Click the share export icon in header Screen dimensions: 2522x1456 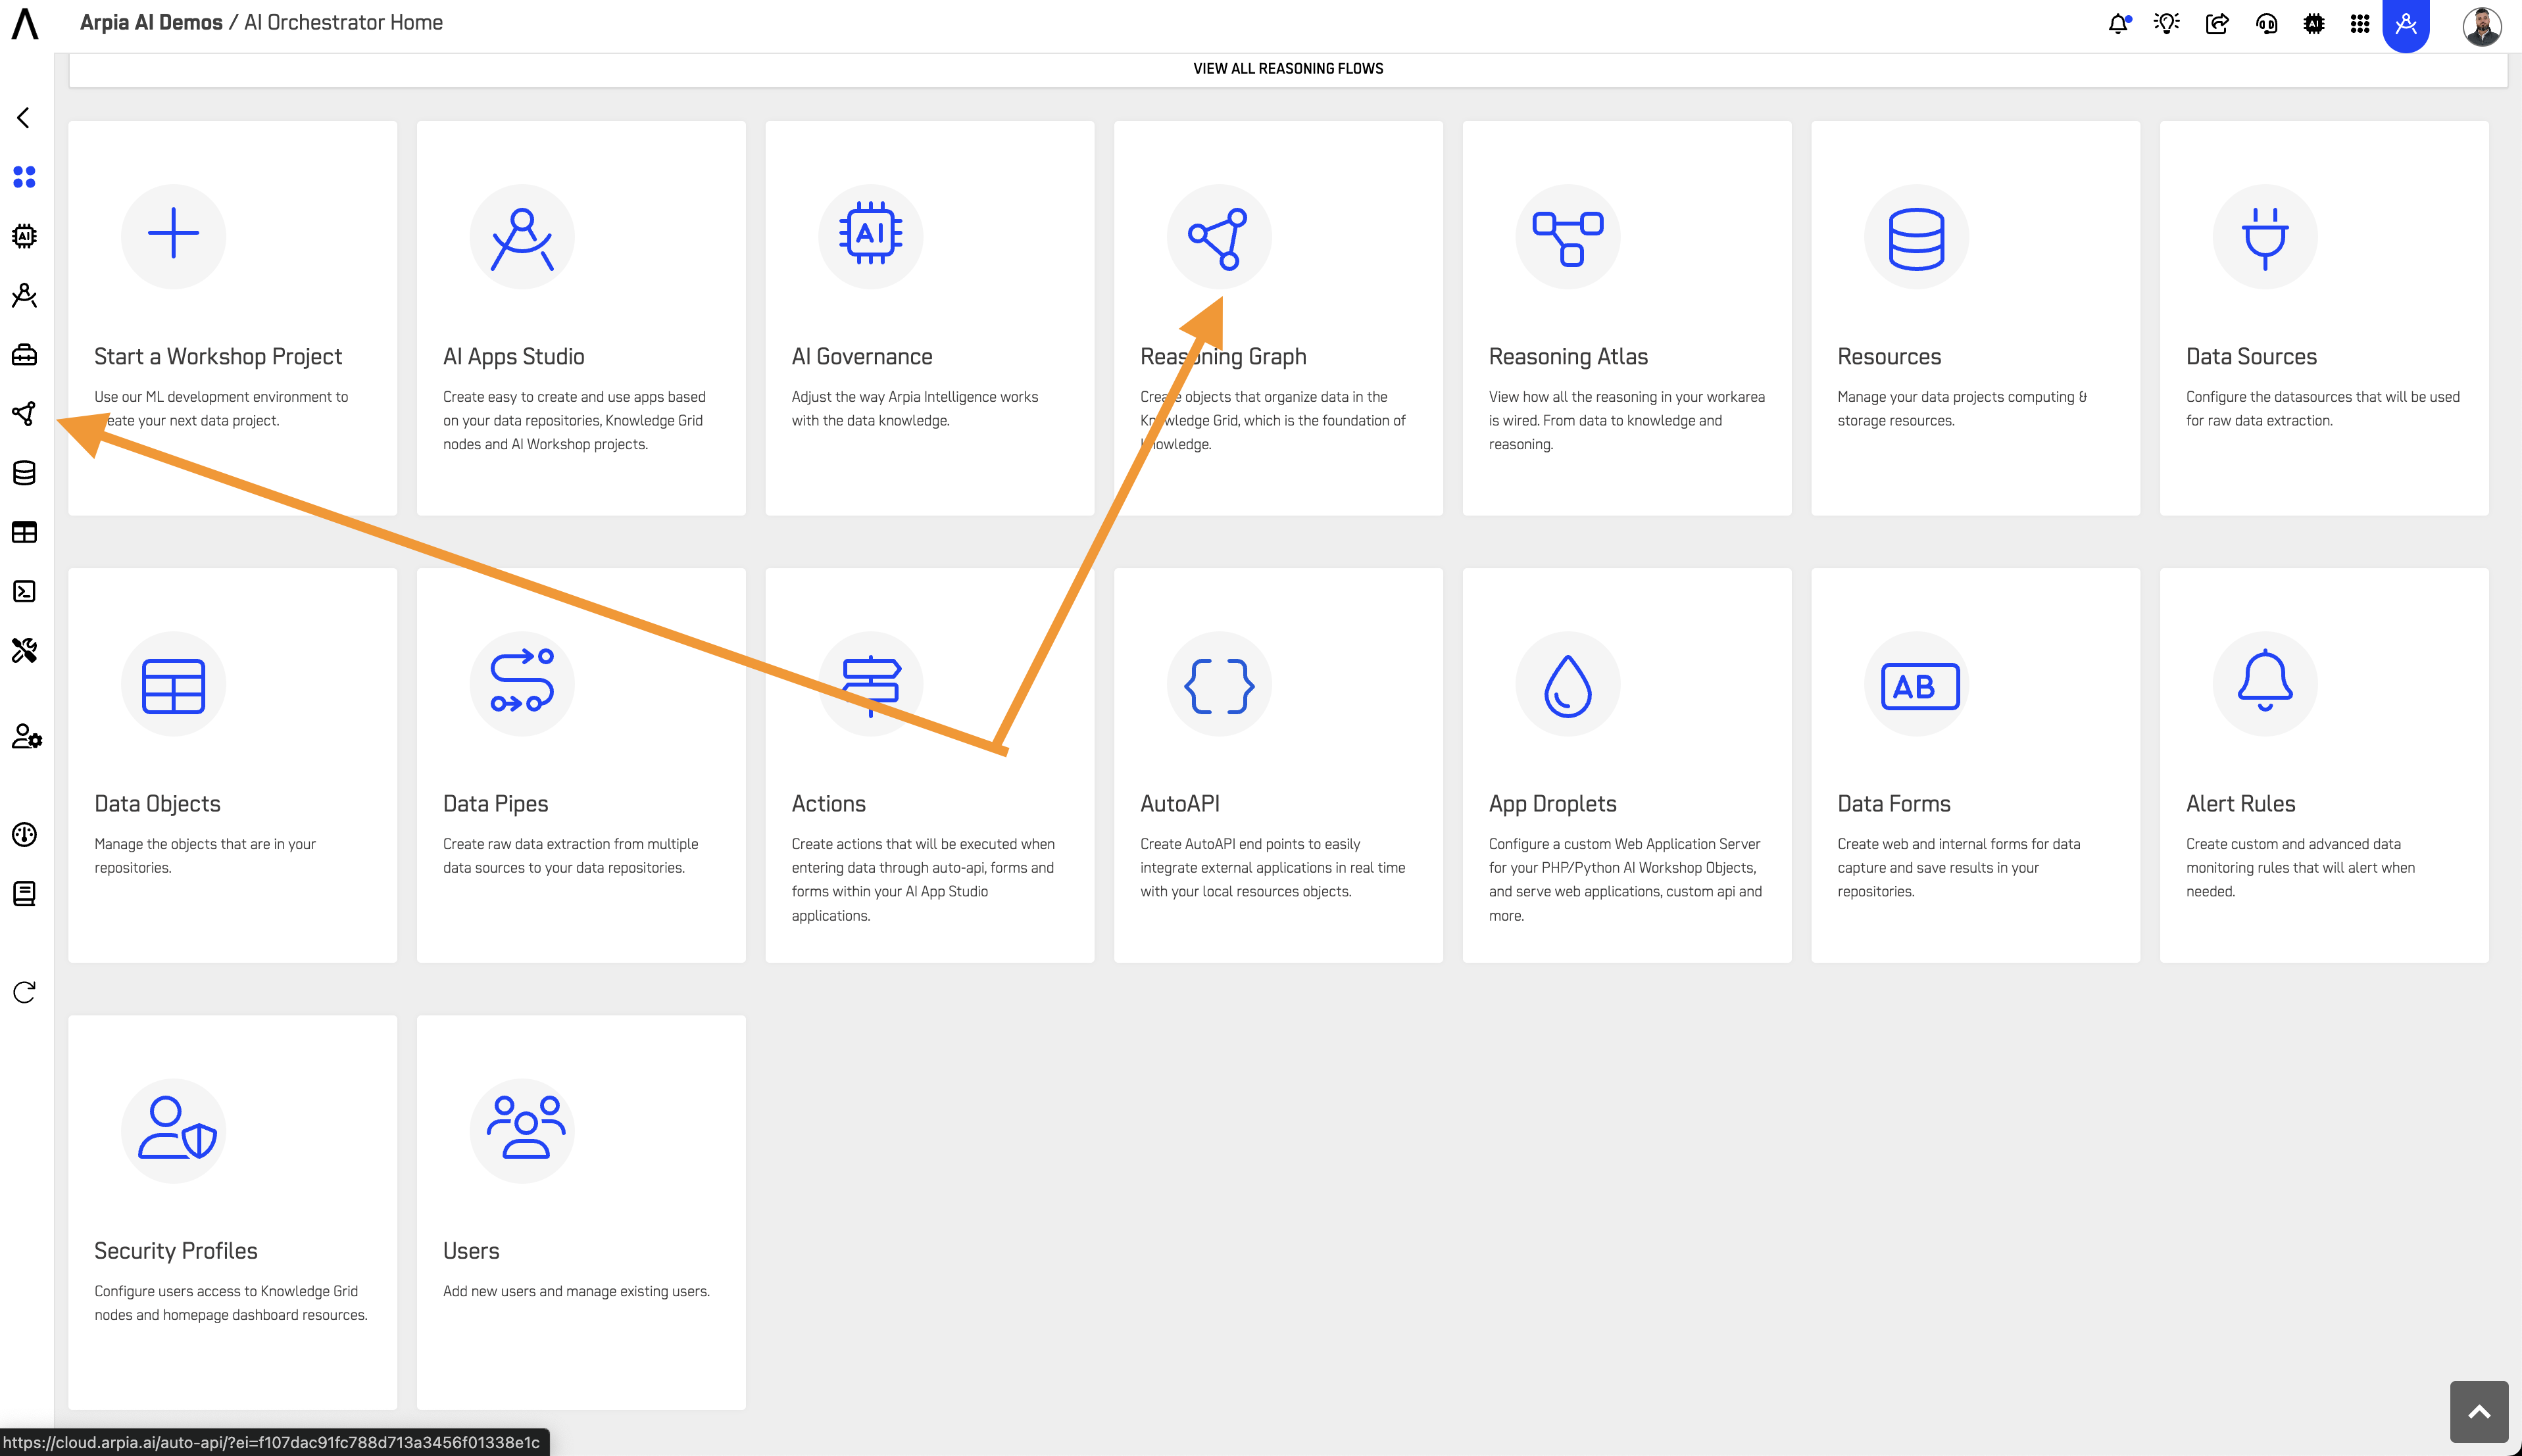coord(2216,23)
